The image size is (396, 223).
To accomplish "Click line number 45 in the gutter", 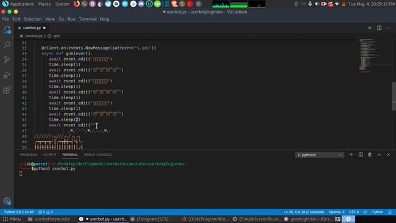I will [24, 120].
